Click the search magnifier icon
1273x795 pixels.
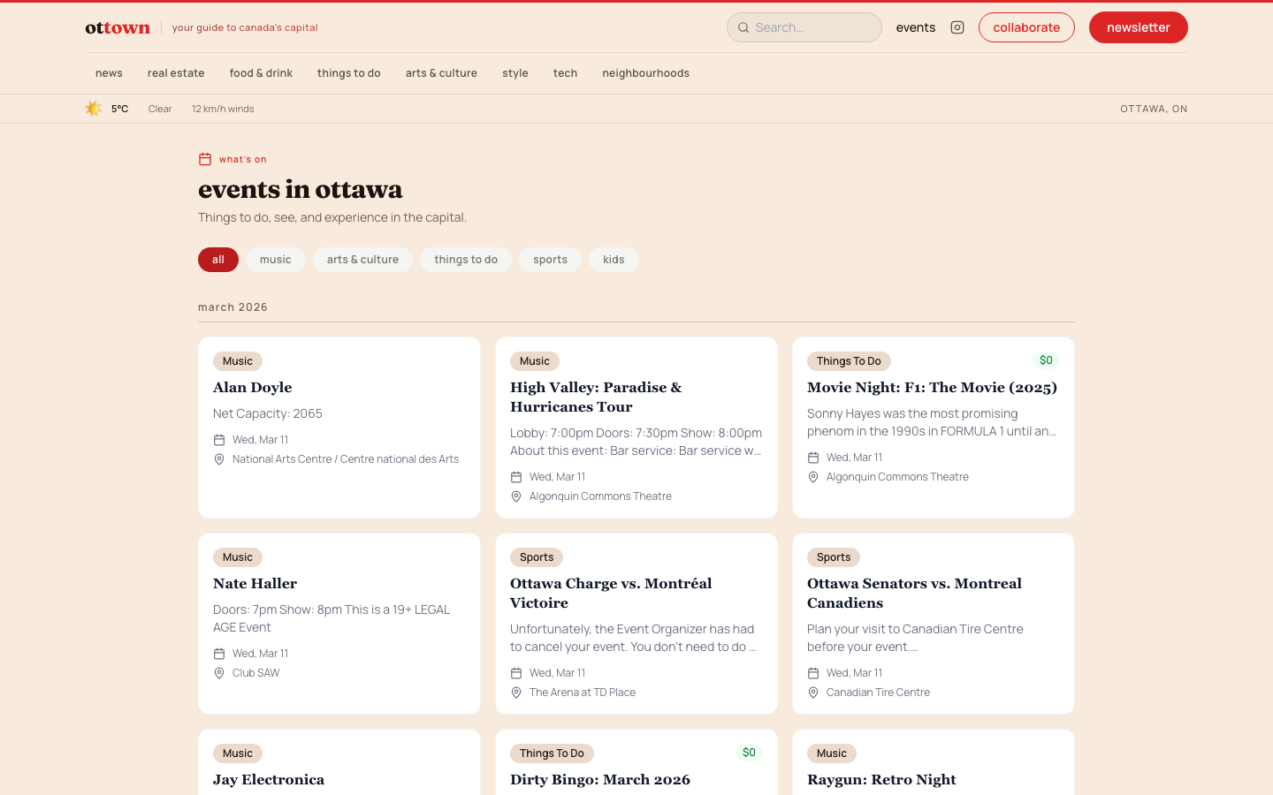[x=743, y=27]
